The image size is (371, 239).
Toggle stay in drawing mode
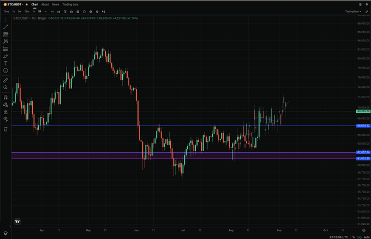coord(5,105)
